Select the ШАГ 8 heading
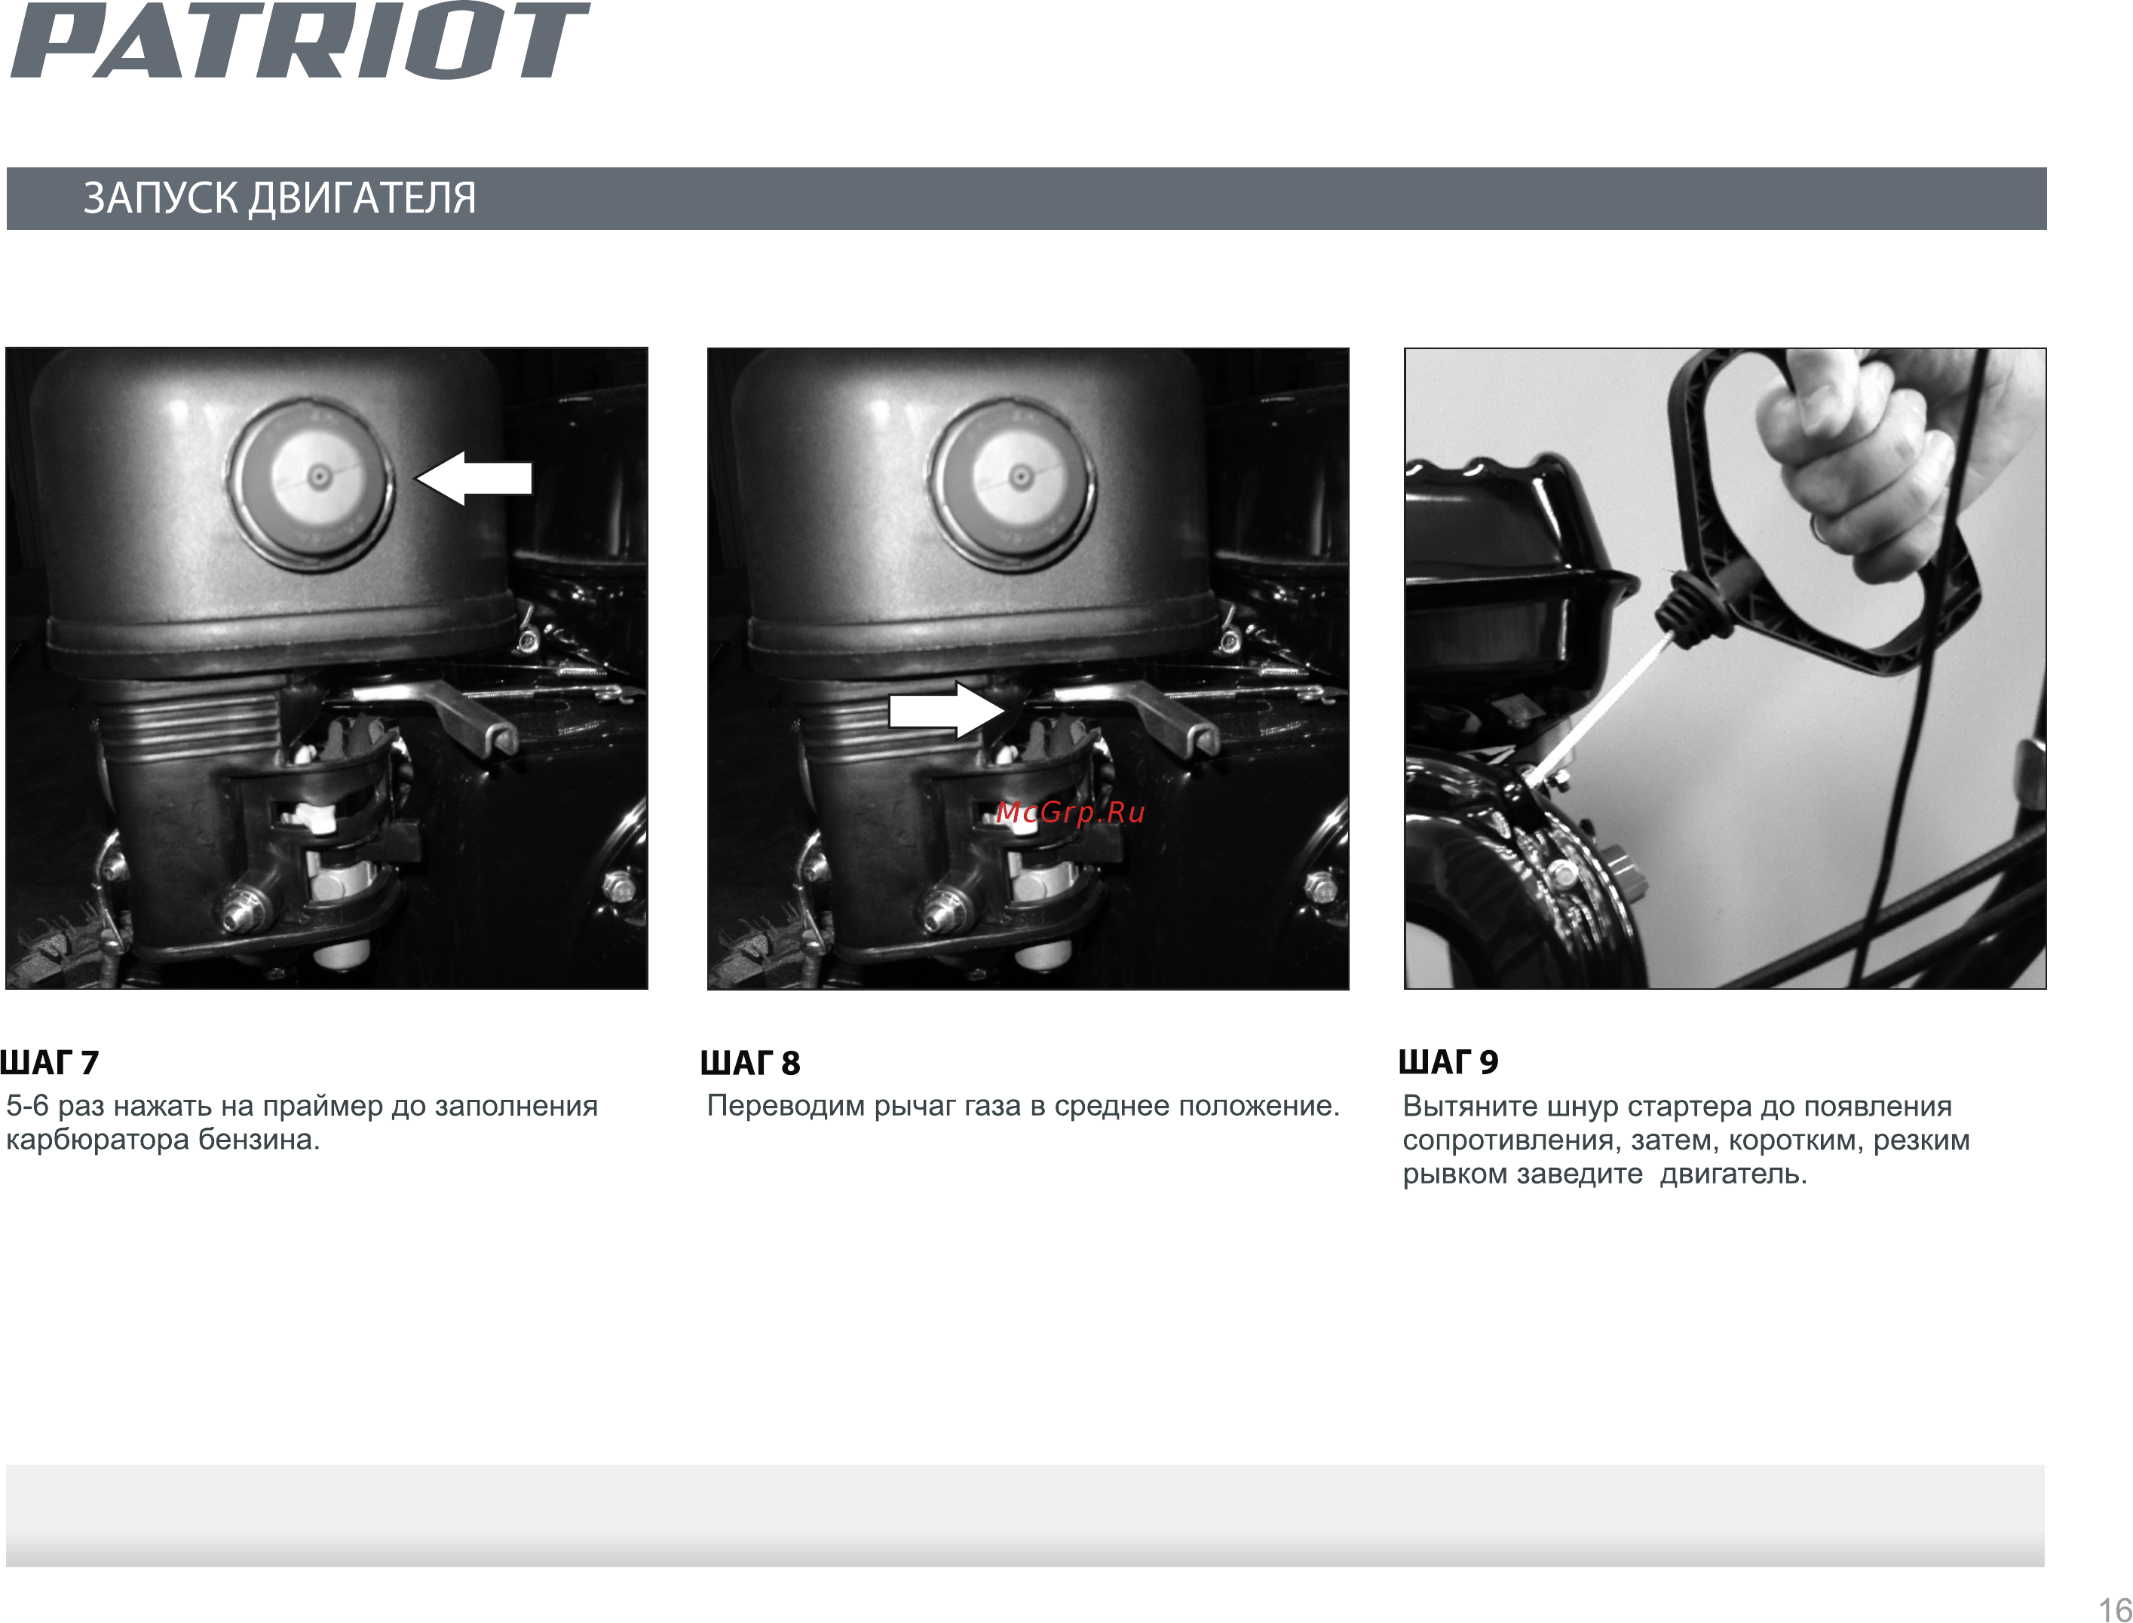Viewport: 2133px width, 1623px height. (751, 1063)
